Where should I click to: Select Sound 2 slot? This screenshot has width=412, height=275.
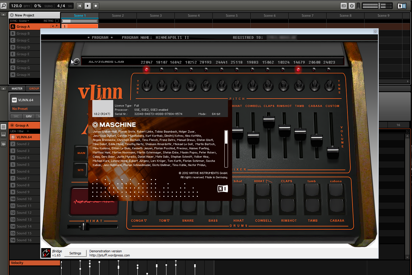[25, 144]
